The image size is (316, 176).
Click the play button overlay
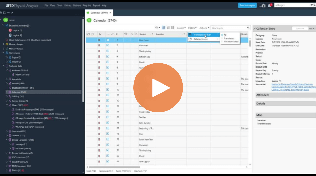[x=158, y=87]
